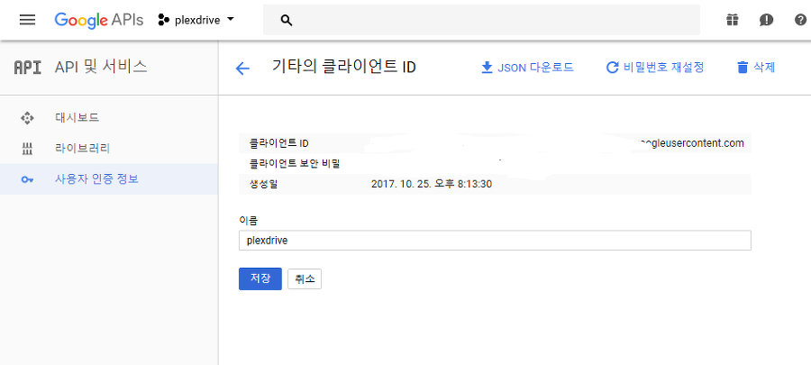Select 사용자 인증 정보 in sidebar

[x=96, y=178]
